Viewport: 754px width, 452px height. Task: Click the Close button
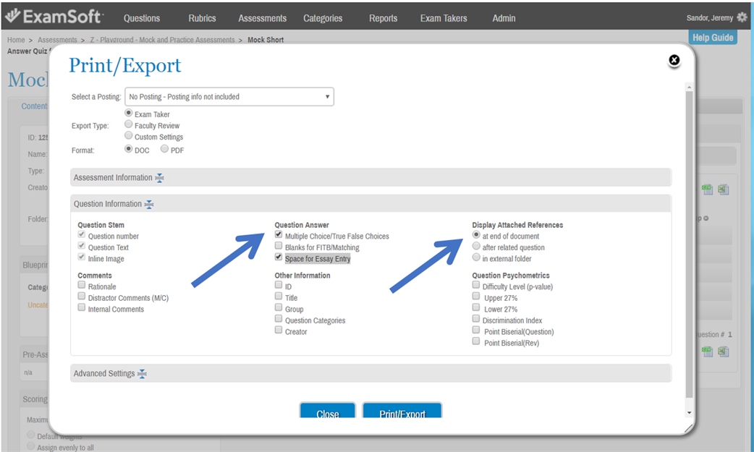(328, 411)
